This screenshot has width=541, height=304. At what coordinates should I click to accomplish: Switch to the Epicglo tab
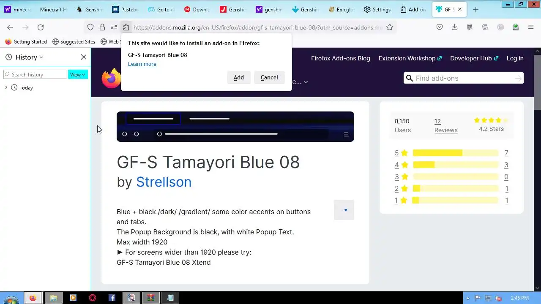(342, 9)
